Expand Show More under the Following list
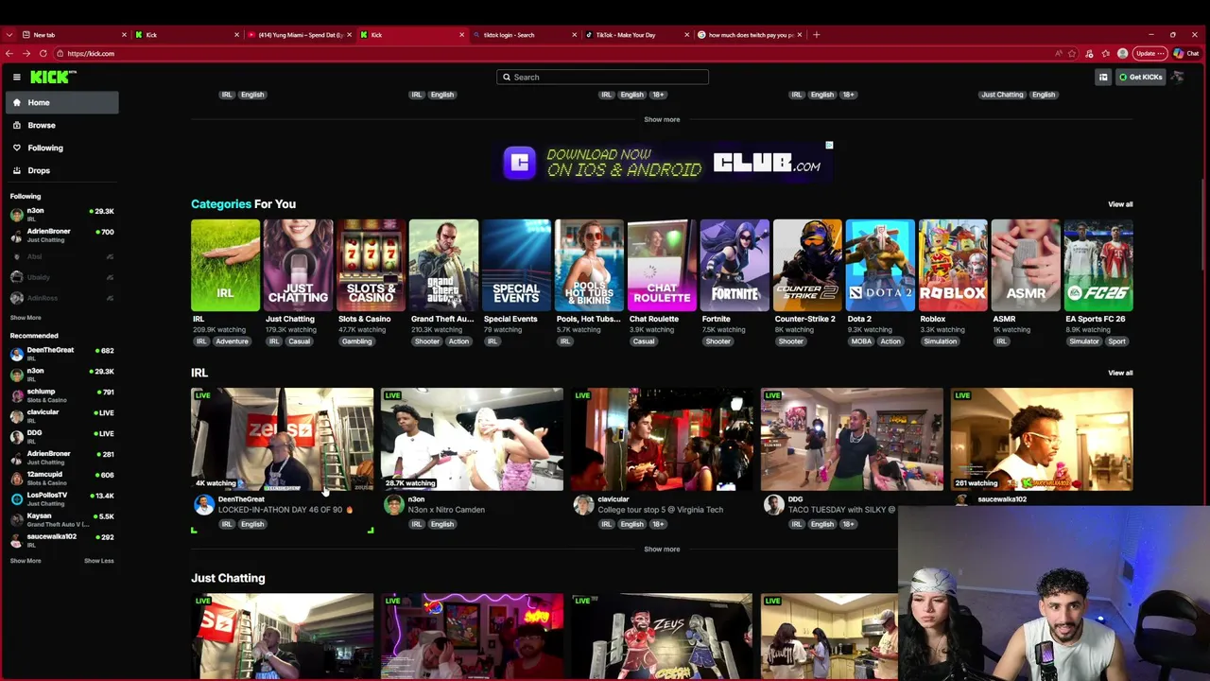Image resolution: width=1210 pixels, height=681 pixels. pyautogui.click(x=26, y=318)
